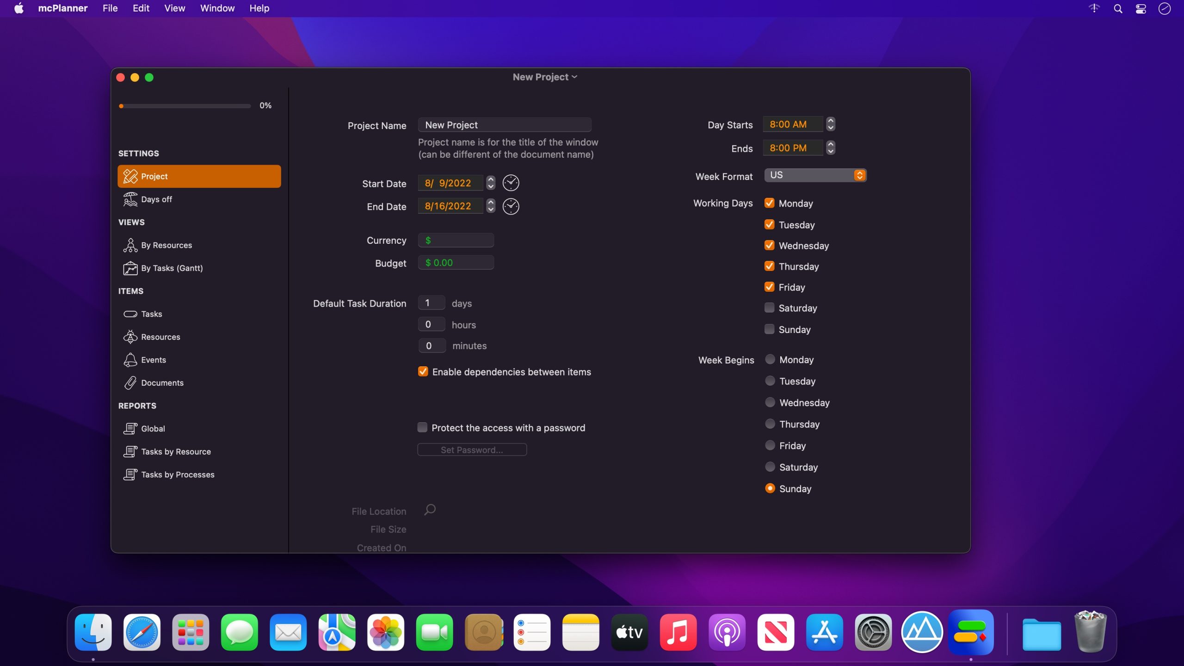
Task: Enable Saturday as a working day
Action: pyautogui.click(x=769, y=308)
